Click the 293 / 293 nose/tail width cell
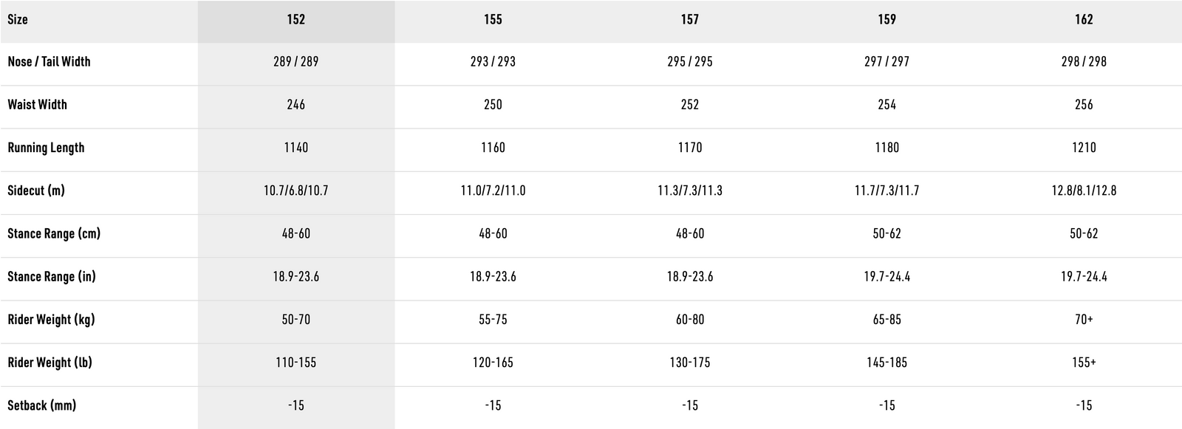The height and width of the screenshot is (429, 1182). (x=493, y=62)
